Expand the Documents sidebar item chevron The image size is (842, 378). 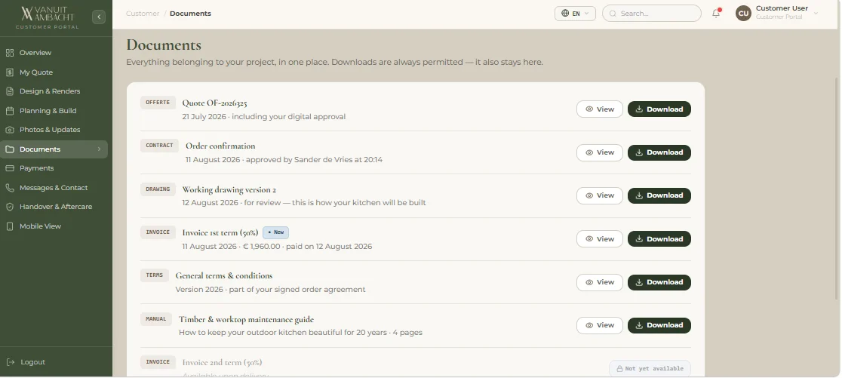click(x=100, y=149)
